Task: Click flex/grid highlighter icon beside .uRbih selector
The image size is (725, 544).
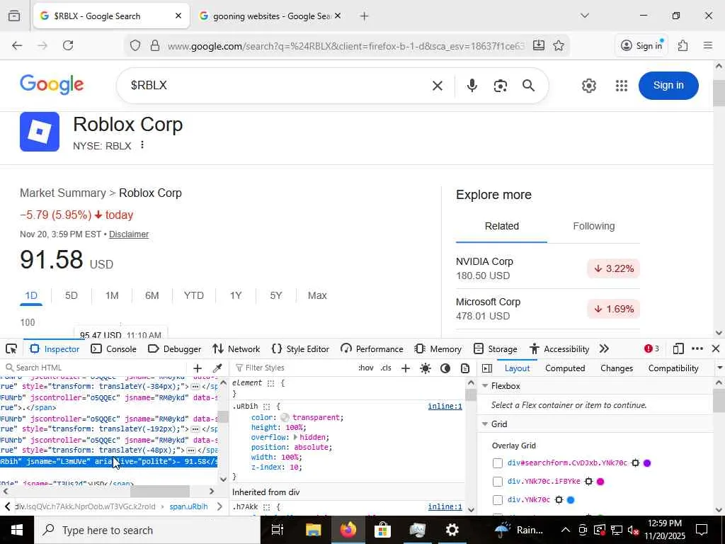Action: coord(266,406)
